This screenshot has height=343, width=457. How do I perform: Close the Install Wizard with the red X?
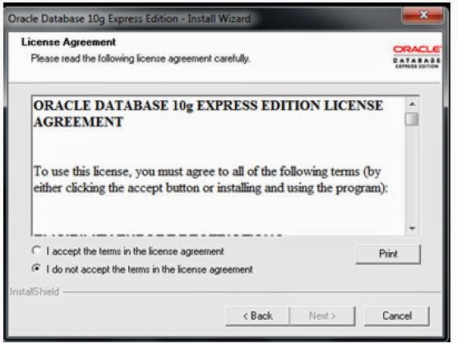[423, 15]
